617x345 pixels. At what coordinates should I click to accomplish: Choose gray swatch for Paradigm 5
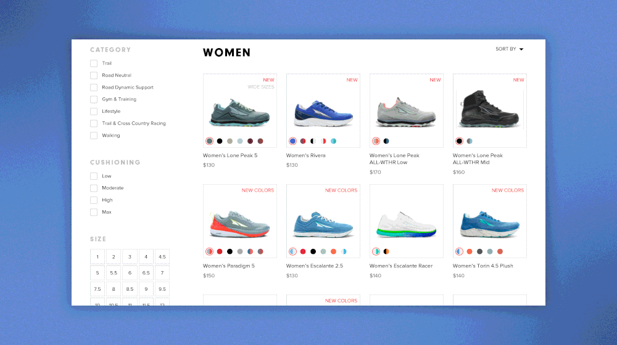240,251
